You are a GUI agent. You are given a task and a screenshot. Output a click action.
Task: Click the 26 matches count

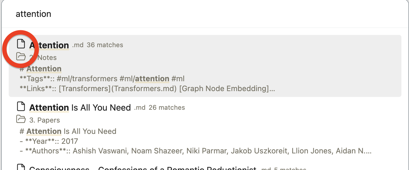pyautogui.click(x=167, y=107)
